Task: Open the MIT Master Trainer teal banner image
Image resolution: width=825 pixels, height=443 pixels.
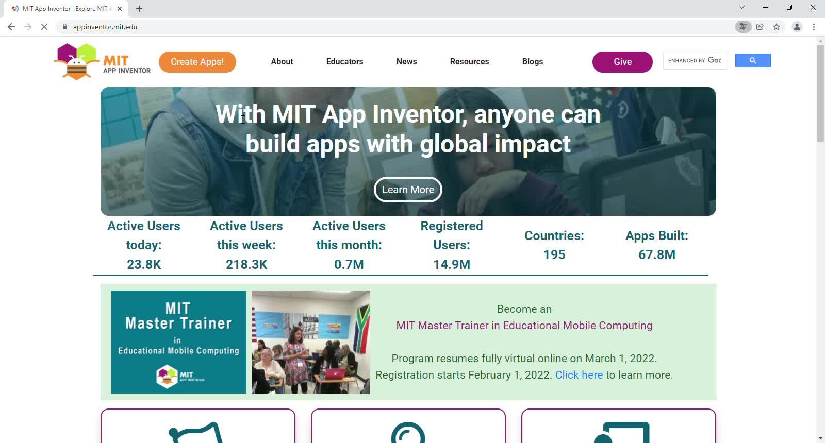Action: [x=179, y=342]
